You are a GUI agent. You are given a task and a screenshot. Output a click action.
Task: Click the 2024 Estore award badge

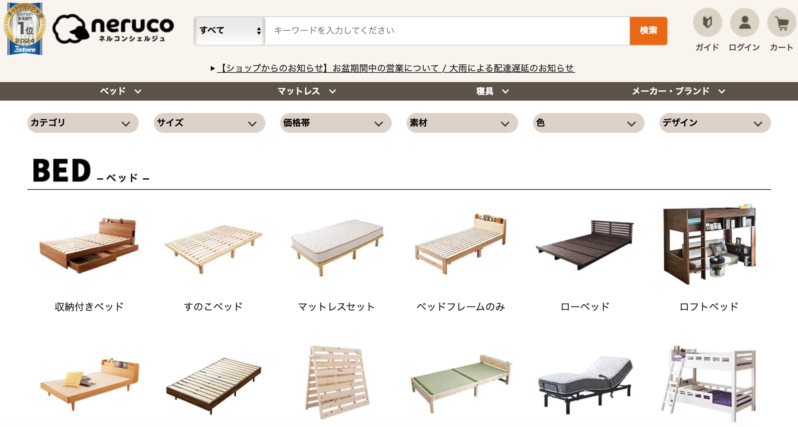tap(25, 28)
